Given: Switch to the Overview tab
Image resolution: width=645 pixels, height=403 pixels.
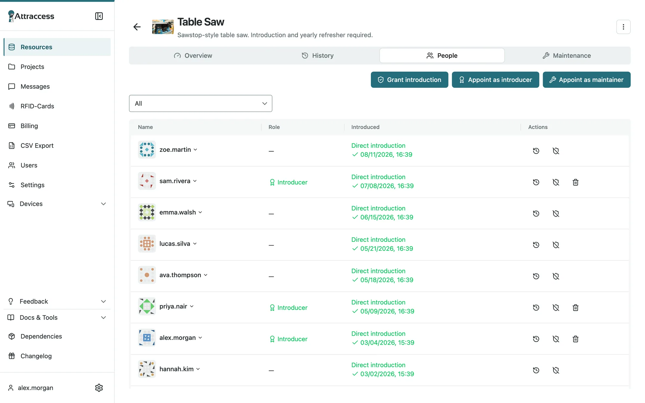Looking at the screenshot, I should tap(193, 55).
